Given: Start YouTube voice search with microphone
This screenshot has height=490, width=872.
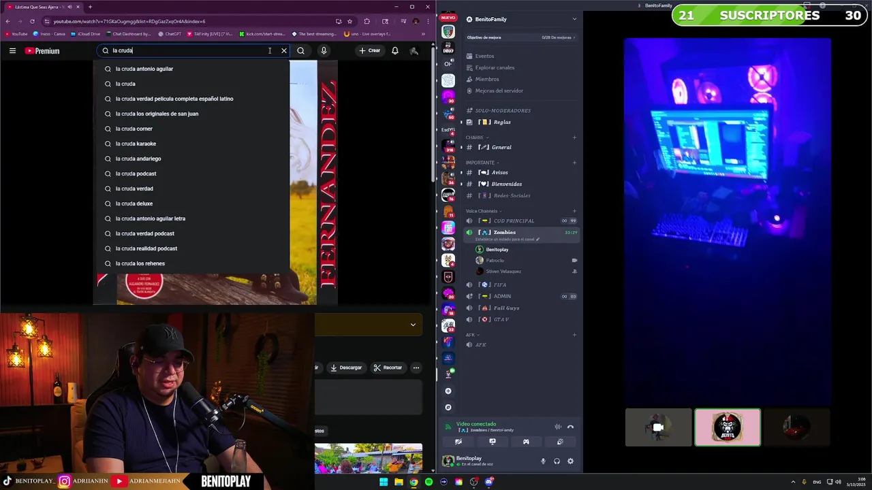Looking at the screenshot, I should [x=324, y=50].
